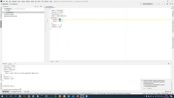
Task: Click the "author" line in editor
Action: (x=55, y=25)
